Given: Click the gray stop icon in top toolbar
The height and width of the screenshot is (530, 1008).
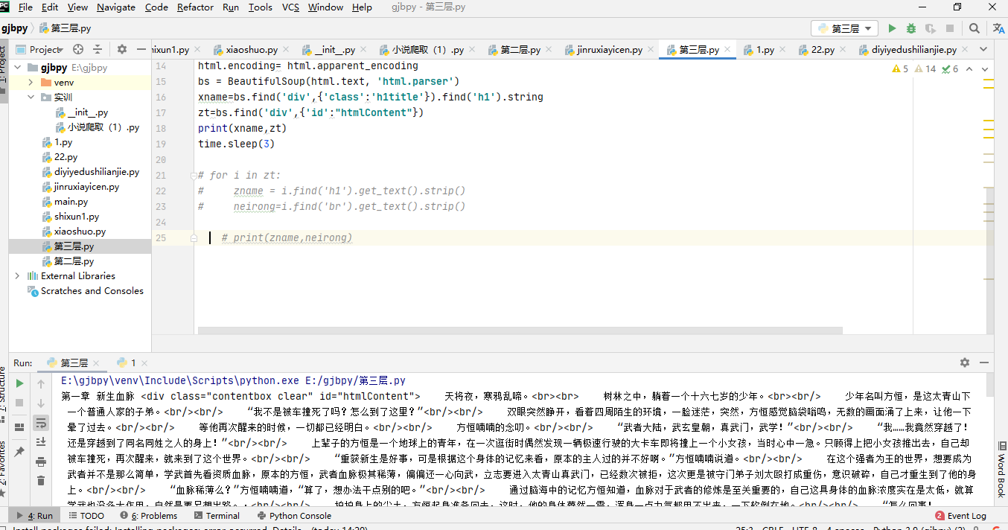Looking at the screenshot, I should click(x=950, y=28).
